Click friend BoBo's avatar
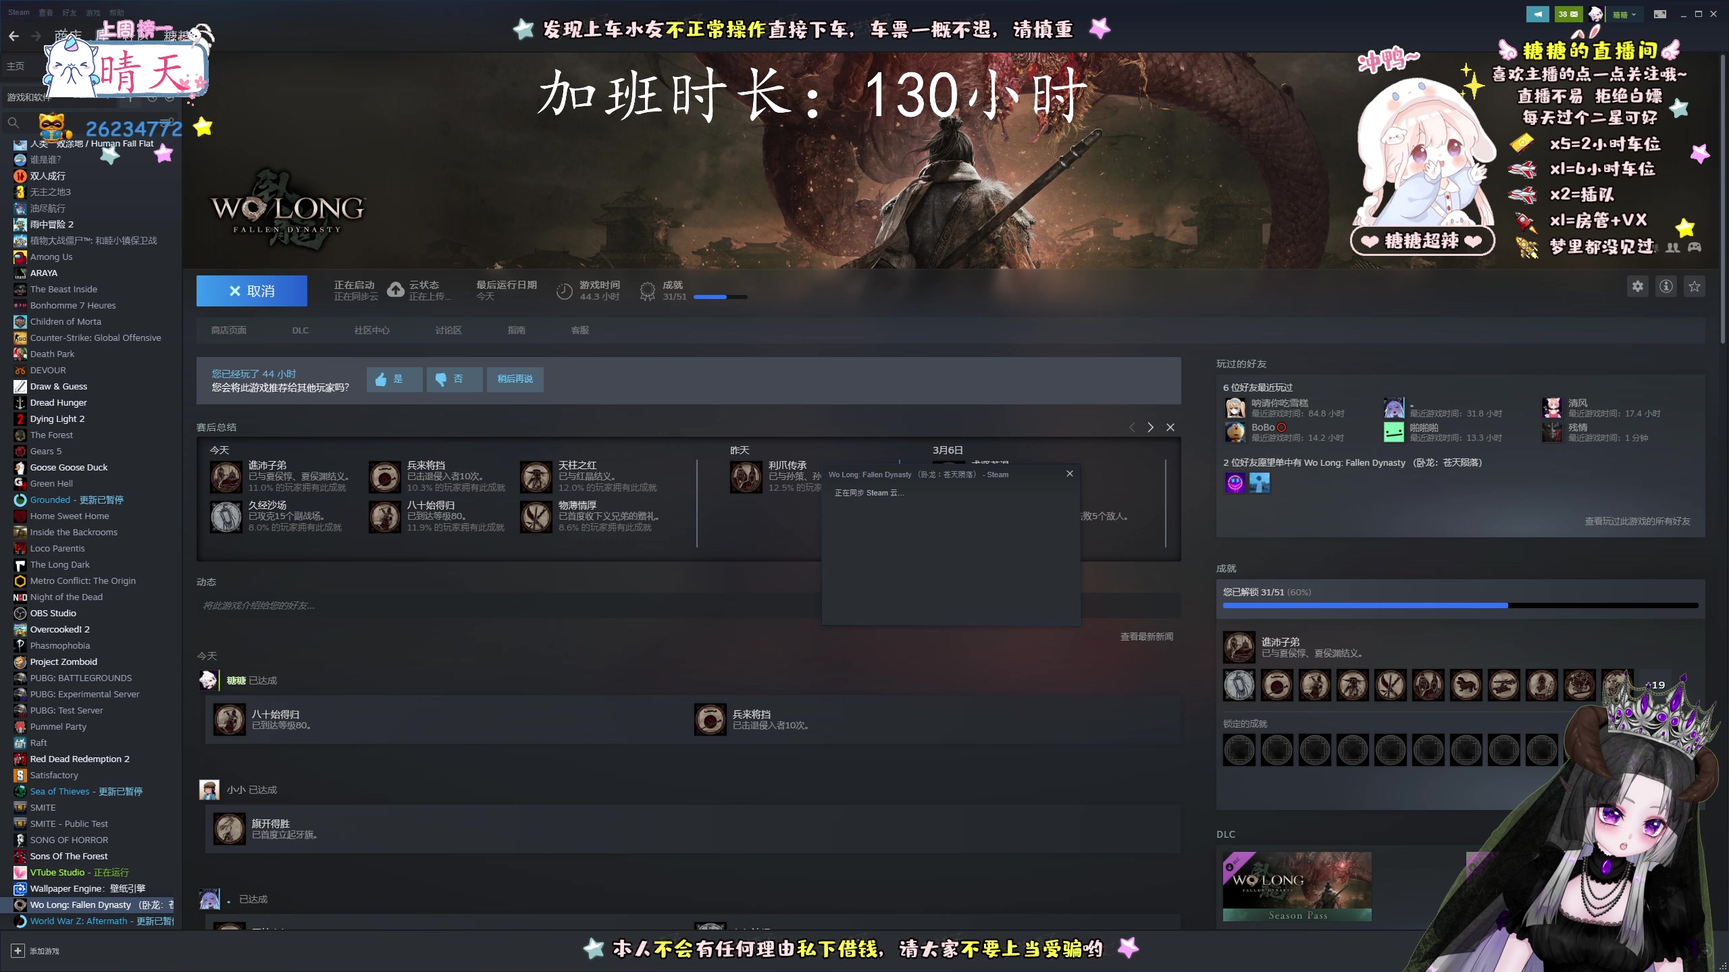 coord(1235,432)
